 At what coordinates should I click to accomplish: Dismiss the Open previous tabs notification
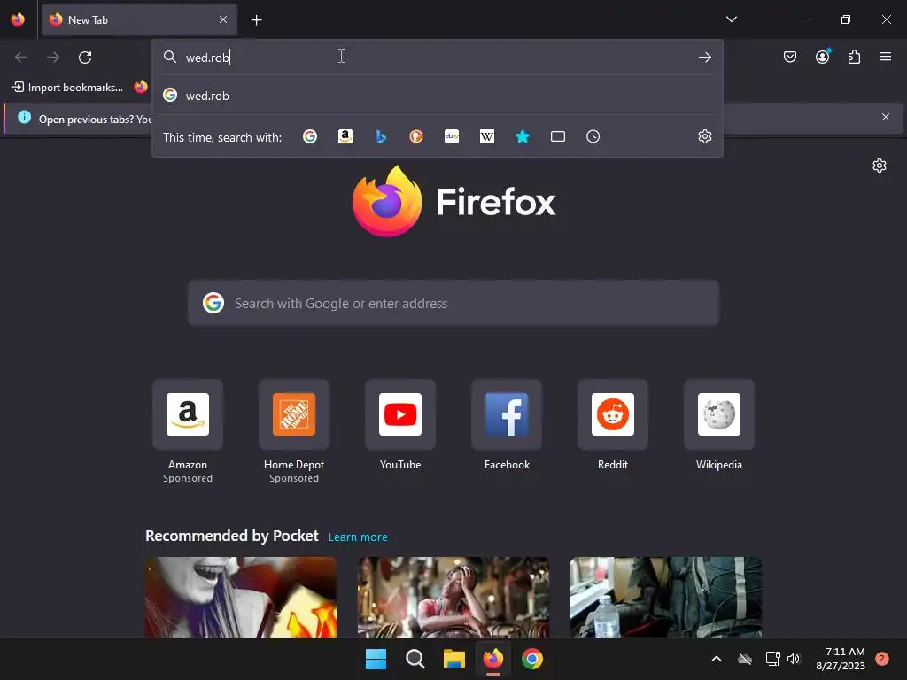click(886, 118)
